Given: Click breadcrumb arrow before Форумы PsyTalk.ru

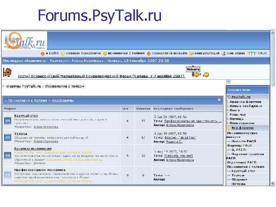Looking at the screenshot, I should (3, 86).
